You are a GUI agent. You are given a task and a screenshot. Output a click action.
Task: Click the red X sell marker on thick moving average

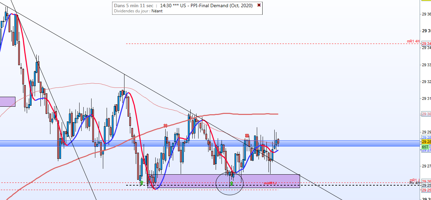coord(166,126)
